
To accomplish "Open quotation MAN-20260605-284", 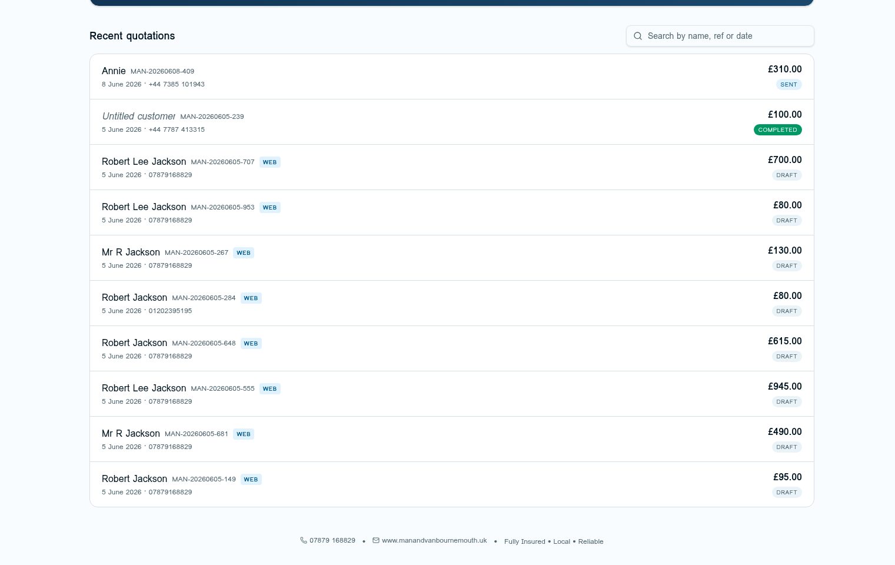I will click(x=452, y=303).
